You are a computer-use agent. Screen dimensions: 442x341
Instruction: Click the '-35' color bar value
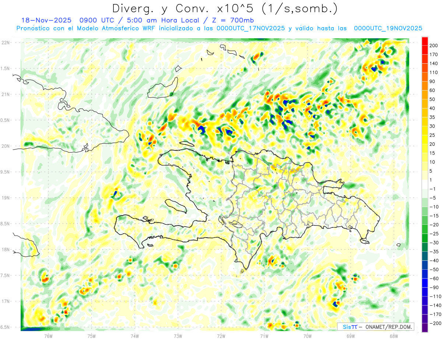point(434,252)
